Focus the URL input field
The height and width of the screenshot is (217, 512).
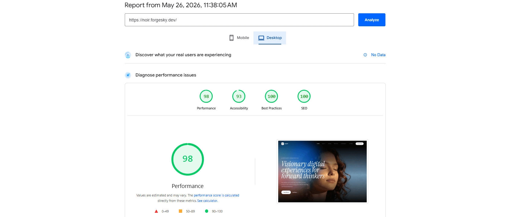[239, 20]
